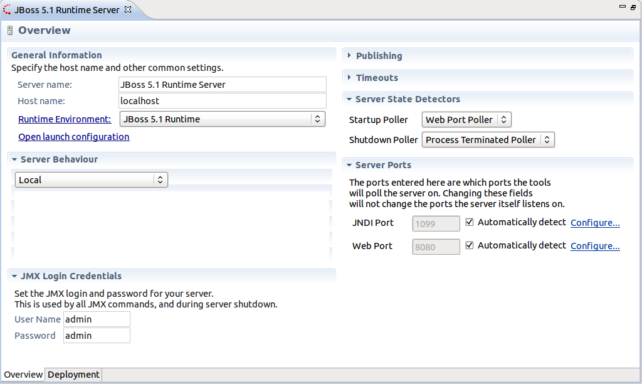Expand the Publishing section
Image resolution: width=642 pixels, height=384 pixels.
(350, 56)
